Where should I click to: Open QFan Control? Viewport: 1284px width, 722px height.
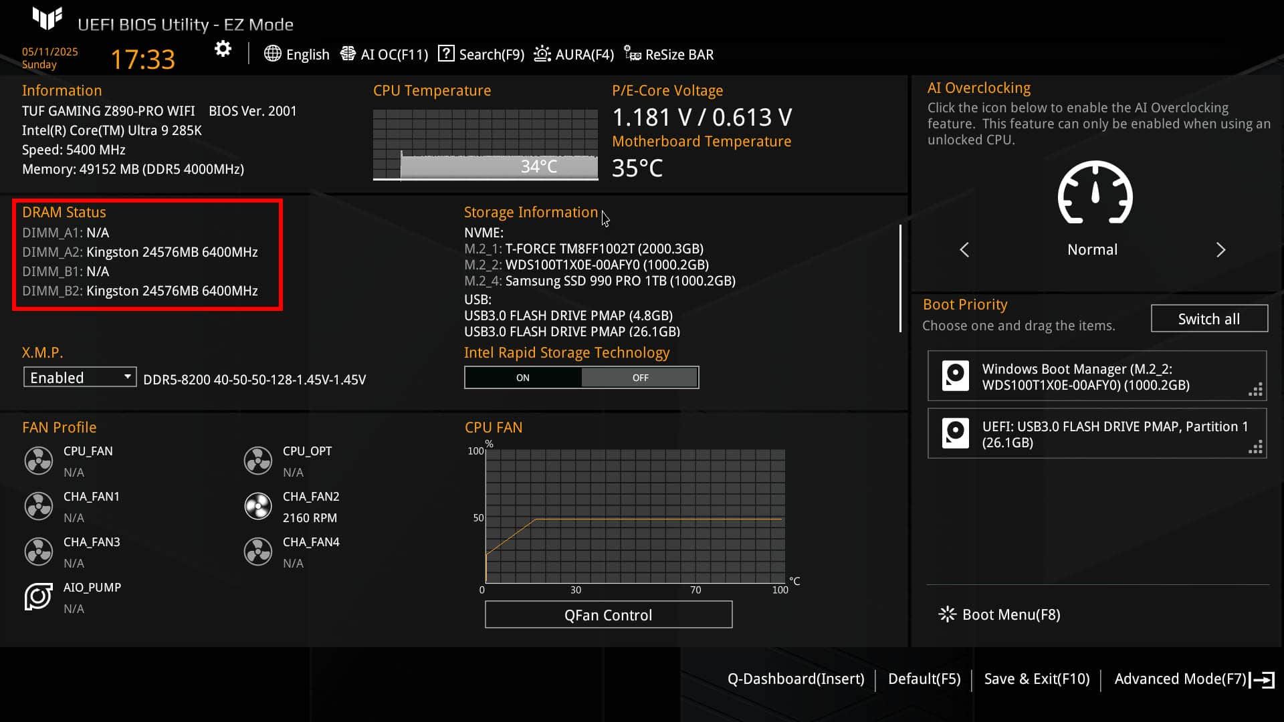[609, 615]
